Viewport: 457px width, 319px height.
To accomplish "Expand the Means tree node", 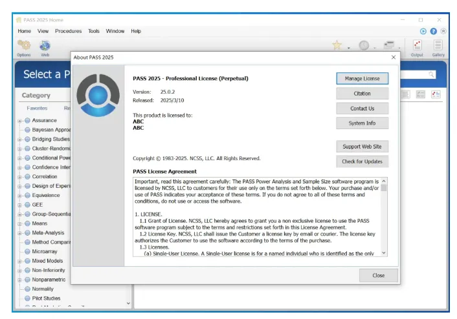I will pos(19,224).
